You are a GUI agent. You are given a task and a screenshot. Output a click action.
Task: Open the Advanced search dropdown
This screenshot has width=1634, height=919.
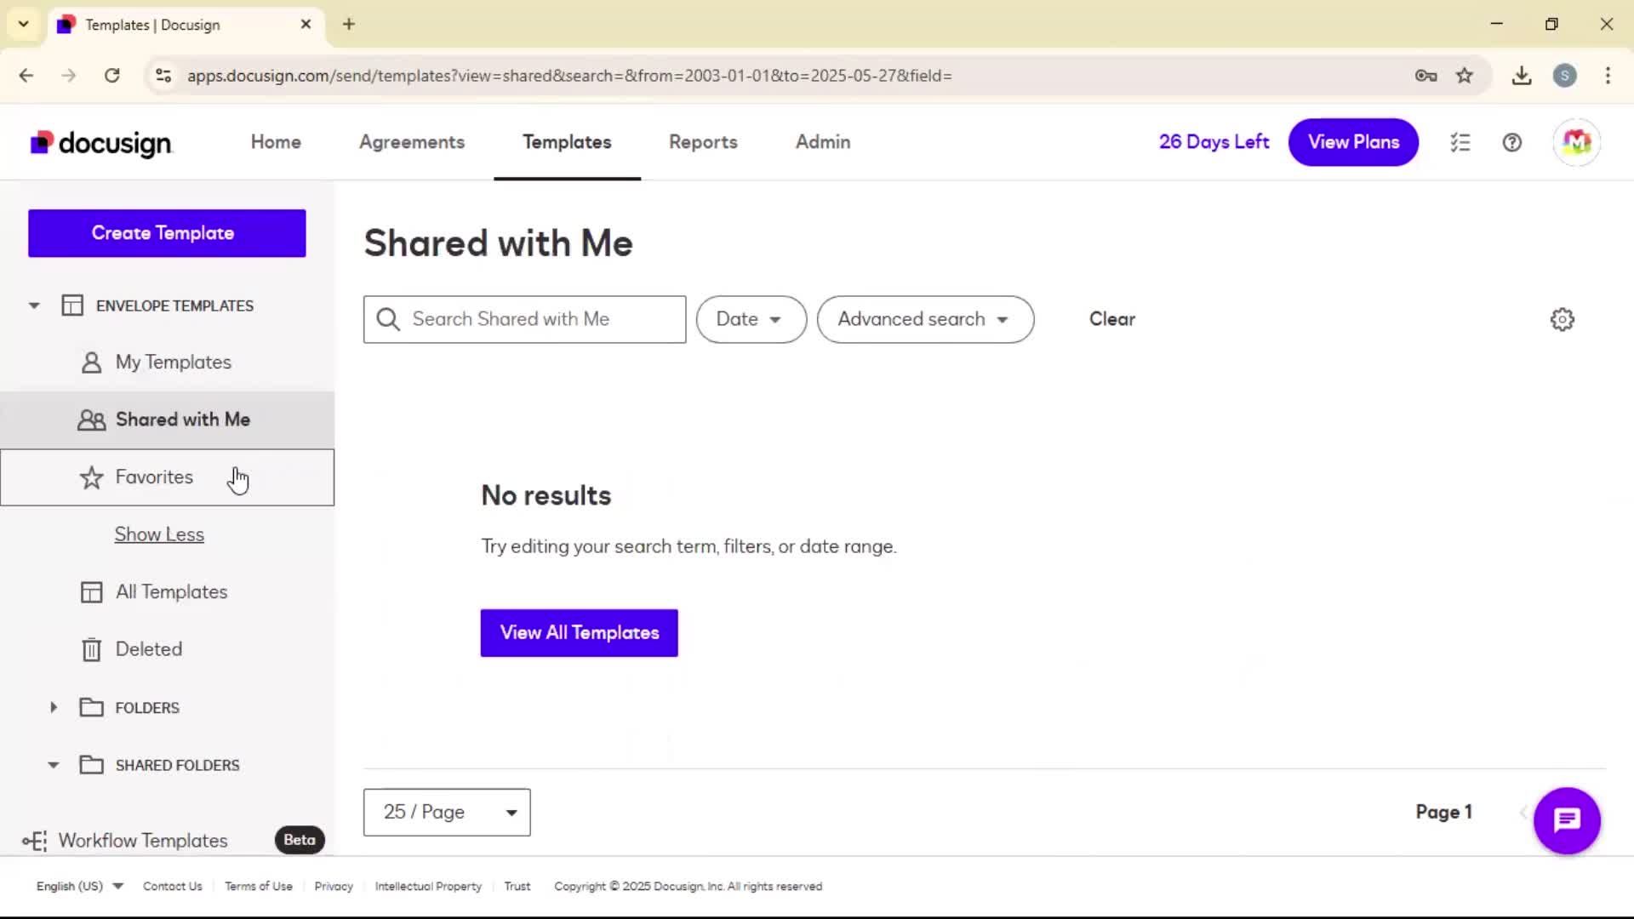click(x=925, y=319)
